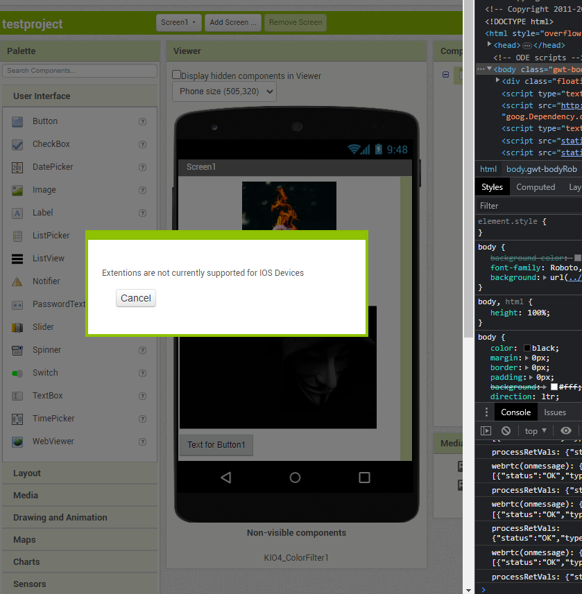This screenshot has height=594, width=582.
Task: Click the Add Screen button
Action: click(232, 22)
